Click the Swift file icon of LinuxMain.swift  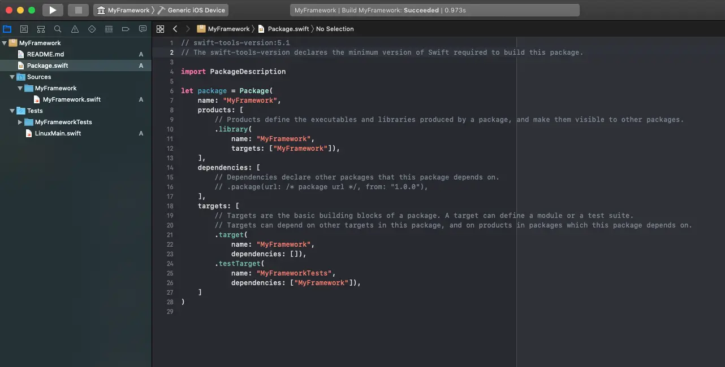(x=29, y=133)
